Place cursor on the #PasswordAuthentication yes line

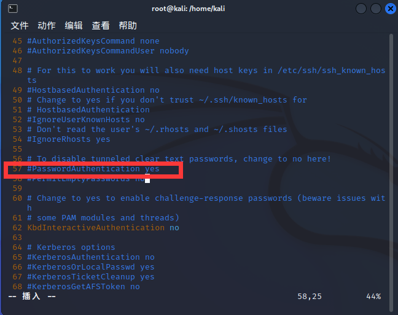click(93, 169)
